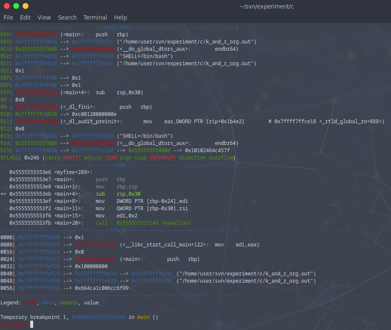The height and width of the screenshot is (330, 391).
Task: Click stack address 0x7fffffffdf10
Action: click(x=39, y=252)
